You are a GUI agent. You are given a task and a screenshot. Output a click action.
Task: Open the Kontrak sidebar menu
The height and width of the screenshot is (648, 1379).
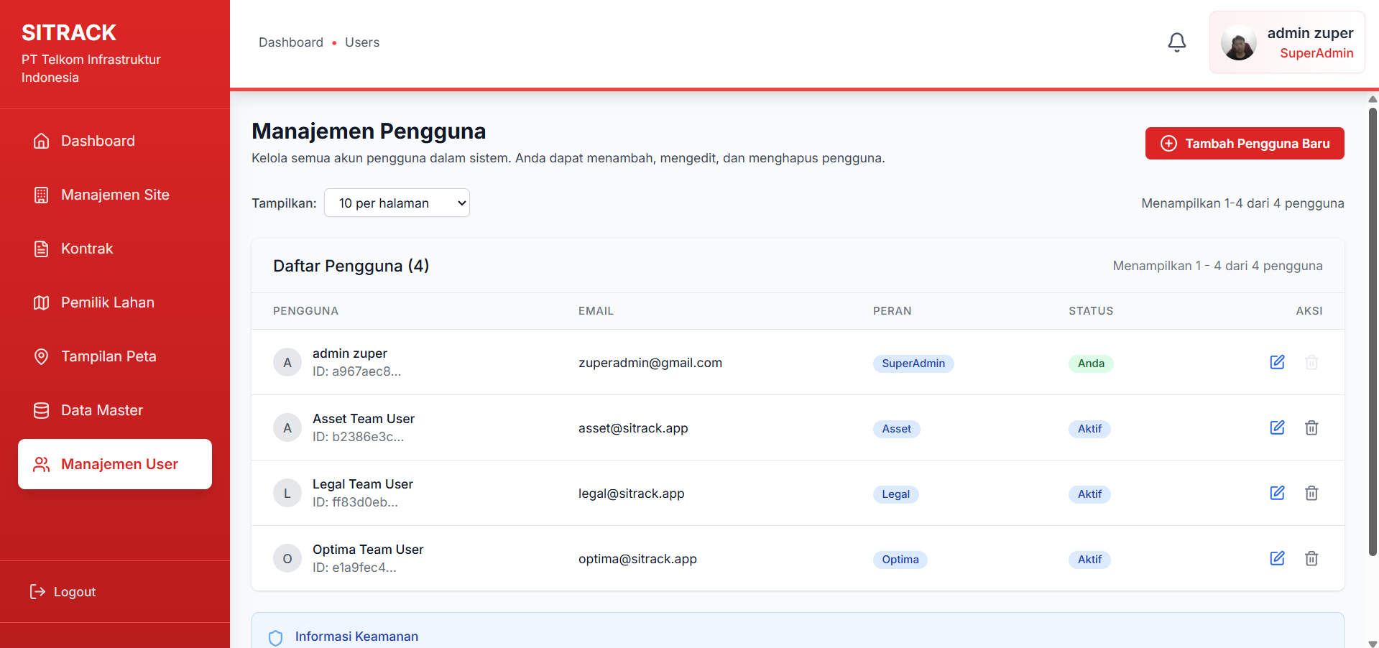pyautogui.click(x=115, y=249)
